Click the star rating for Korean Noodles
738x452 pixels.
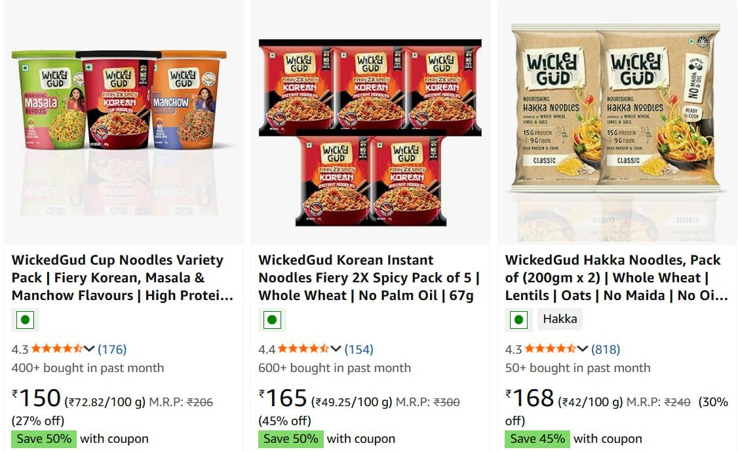303,349
